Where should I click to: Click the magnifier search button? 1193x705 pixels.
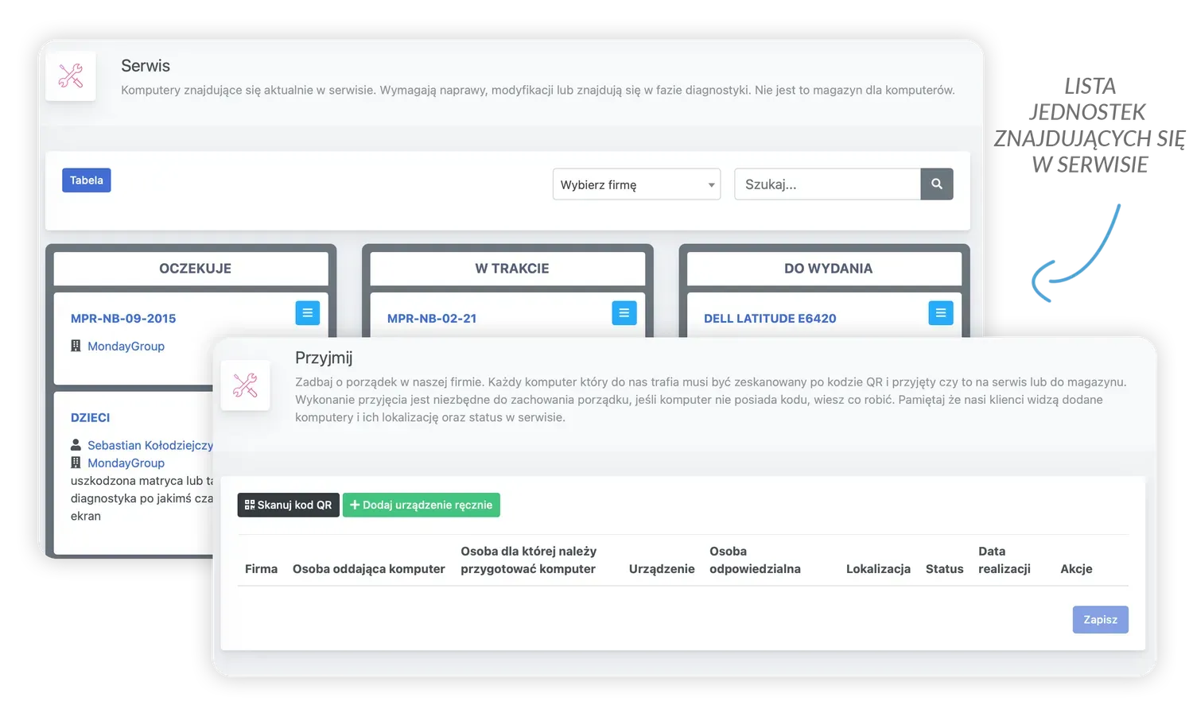(x=937, y=184)
